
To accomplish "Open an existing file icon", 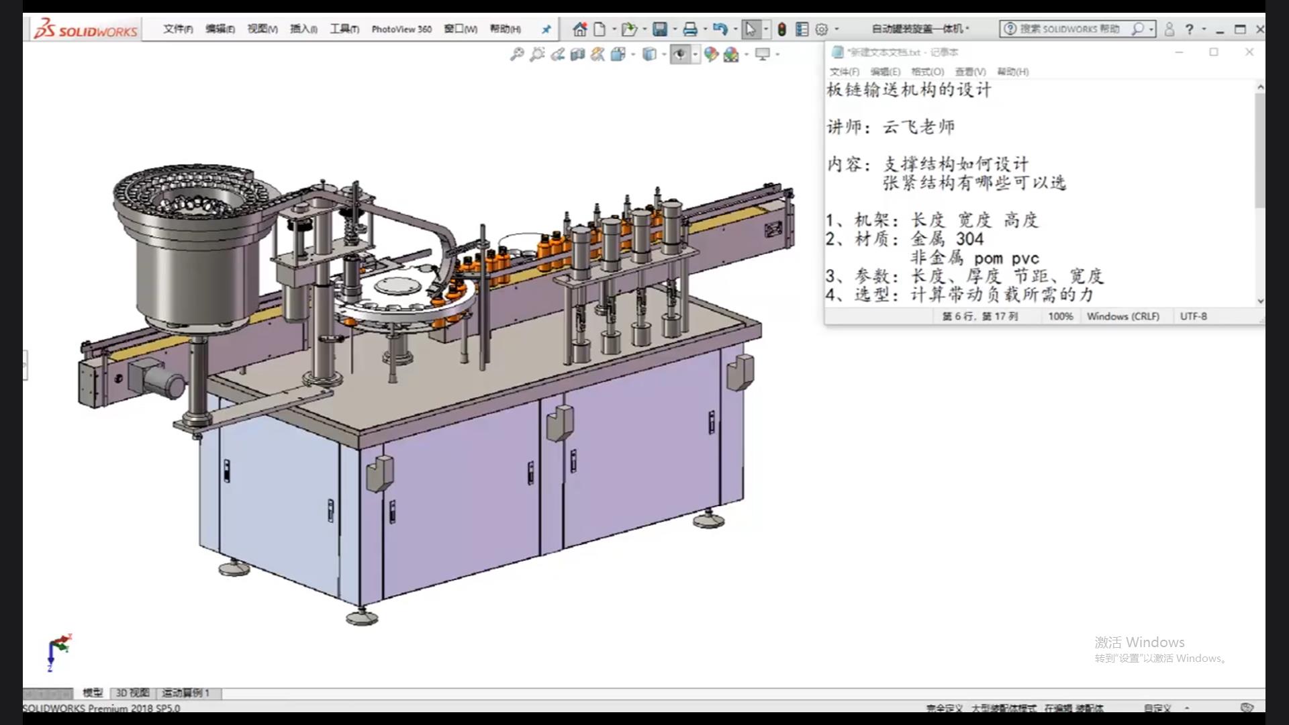I will pyautogui.click(x=629, y=29).
